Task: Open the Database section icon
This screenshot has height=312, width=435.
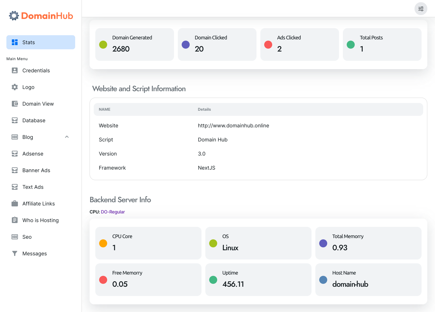Action: click(x=15, y=120)
